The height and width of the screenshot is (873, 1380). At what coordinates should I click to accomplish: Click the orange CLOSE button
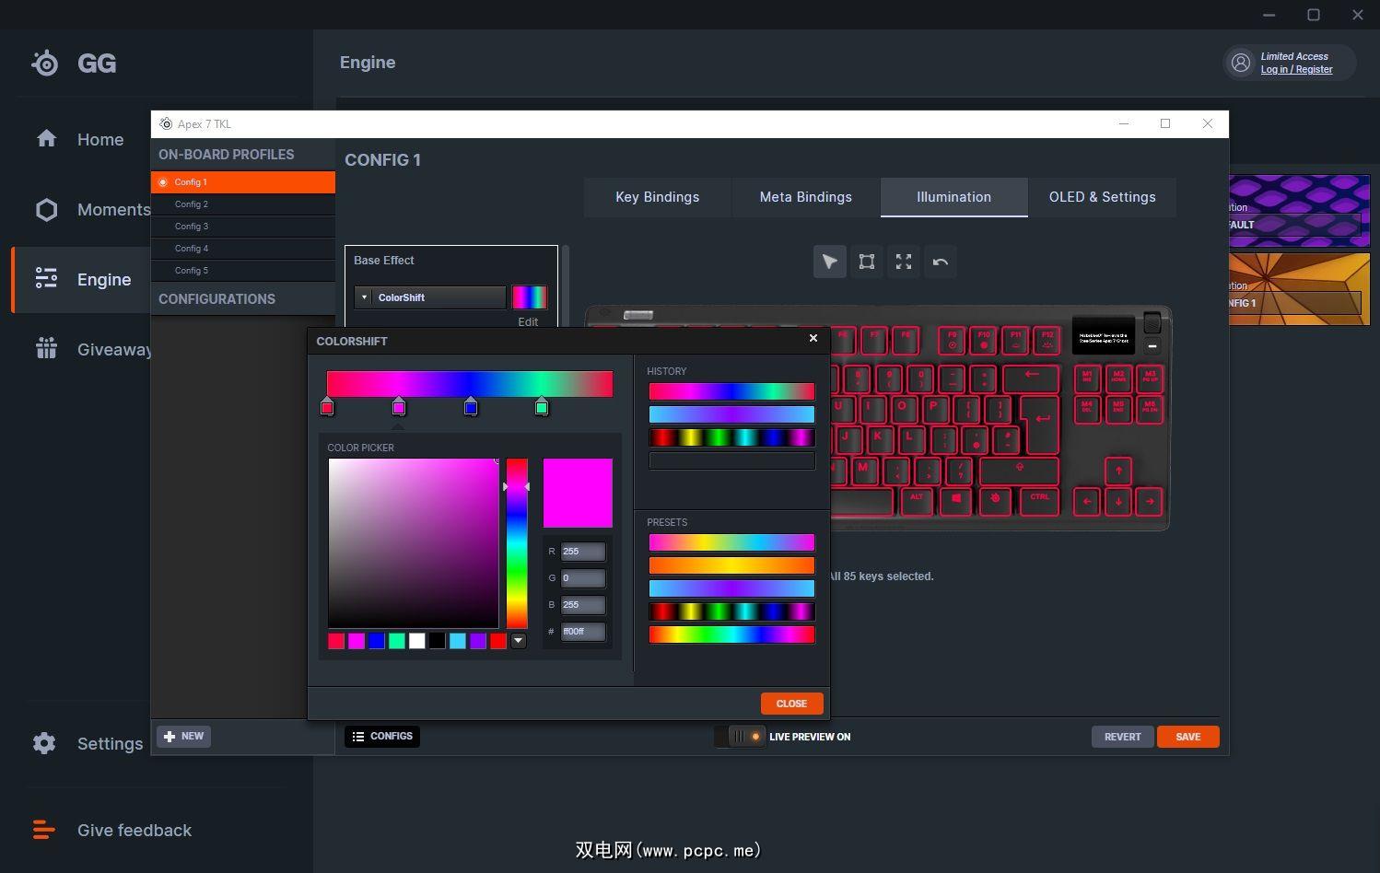[x=792, y=704]
